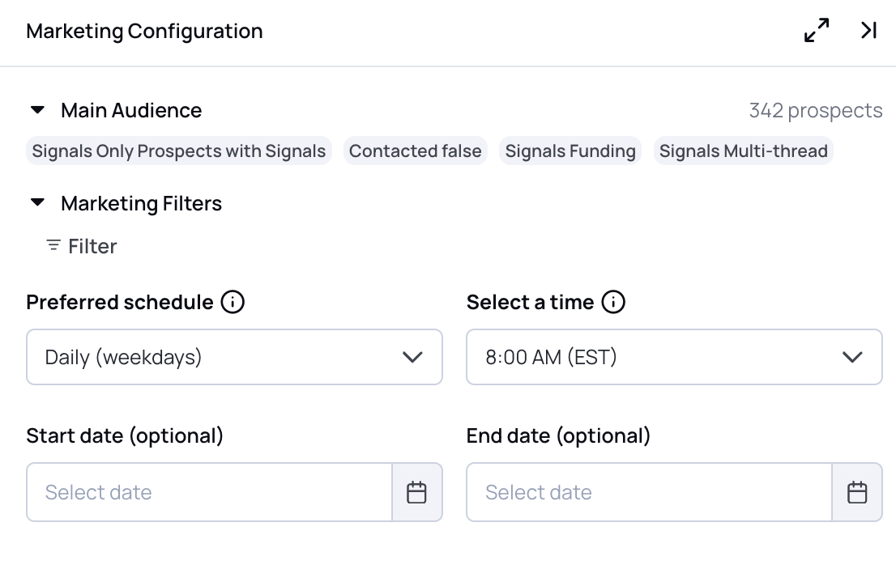The height and width of the screenshot is (586, 896).
Task: Click the Filter lines icon
Action: pos(53,245)
